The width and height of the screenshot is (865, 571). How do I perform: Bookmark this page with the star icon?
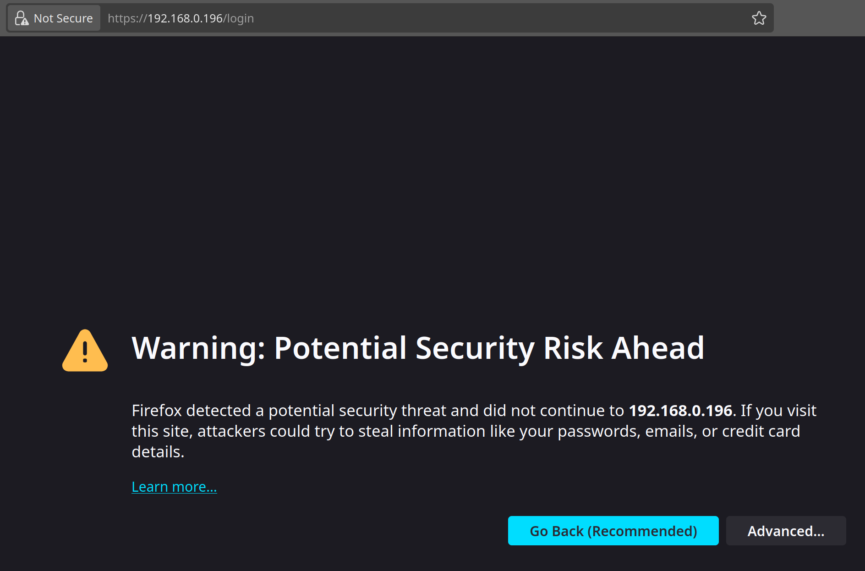[x=759, y=18]
